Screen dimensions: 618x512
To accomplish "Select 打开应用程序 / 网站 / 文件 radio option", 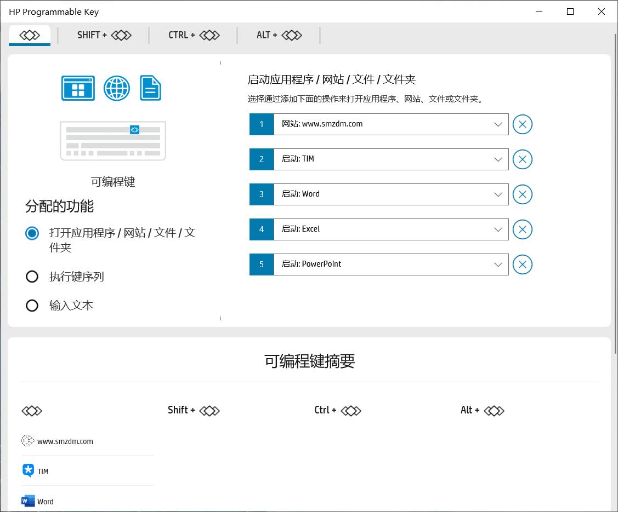I will (32, 233).
